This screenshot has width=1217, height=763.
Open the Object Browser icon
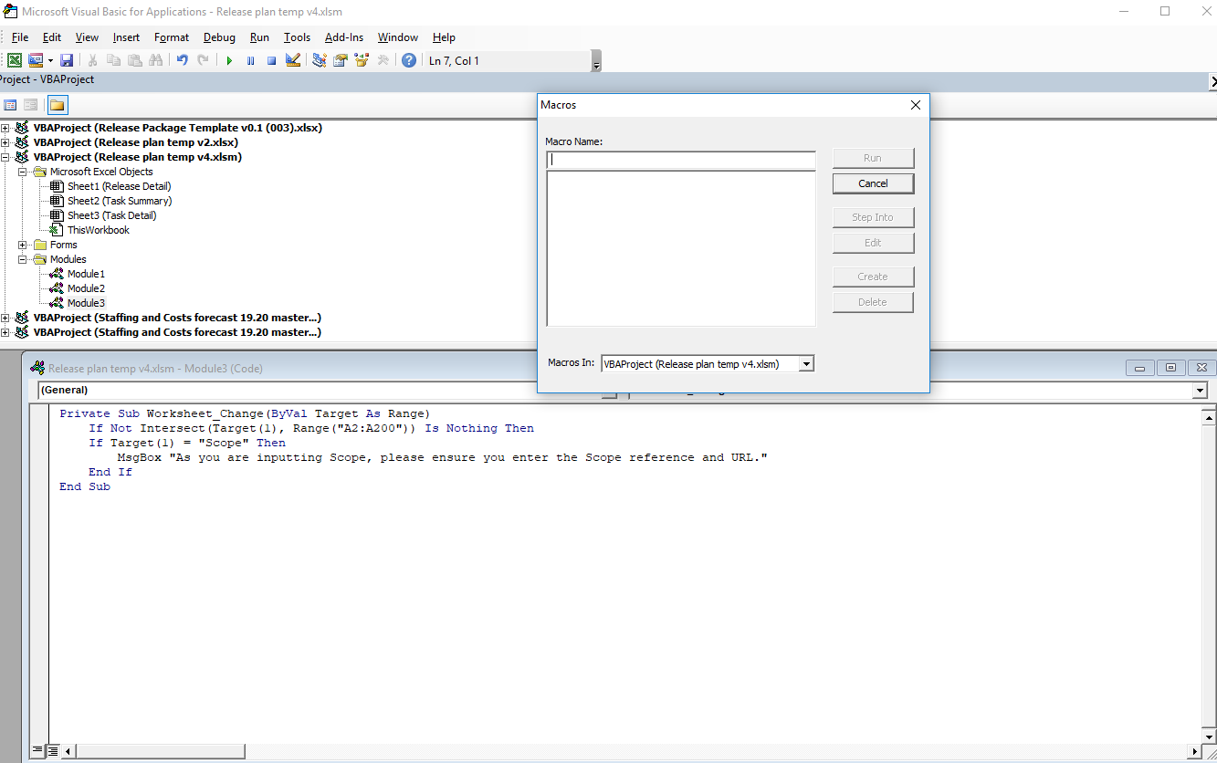coord(362,60)
